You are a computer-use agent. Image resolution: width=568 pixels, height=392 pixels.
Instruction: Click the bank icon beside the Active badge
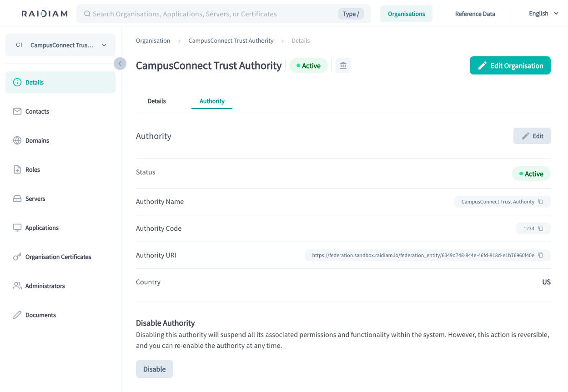[x=343, y=65]
